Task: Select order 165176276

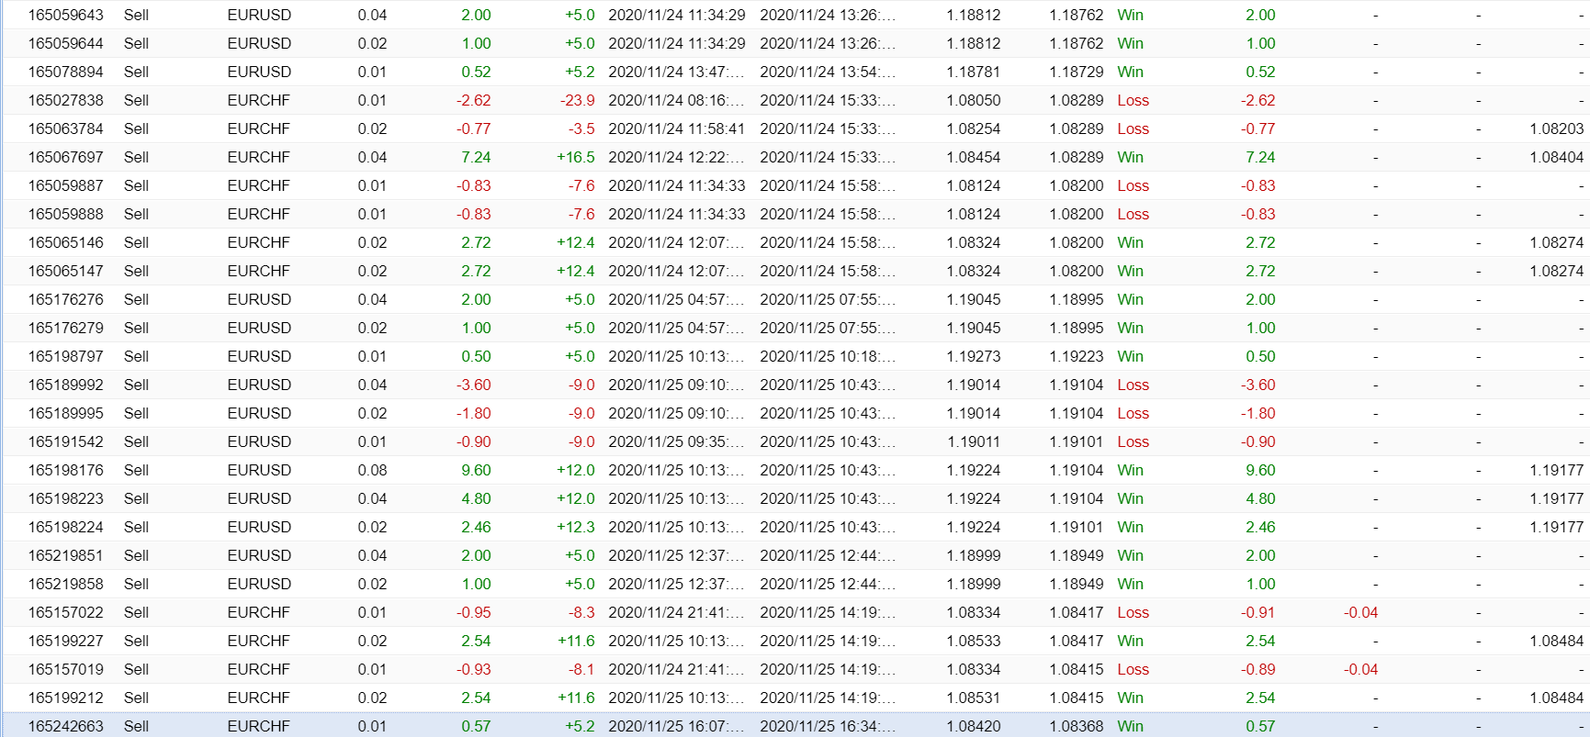Action: tap(65, 299)
